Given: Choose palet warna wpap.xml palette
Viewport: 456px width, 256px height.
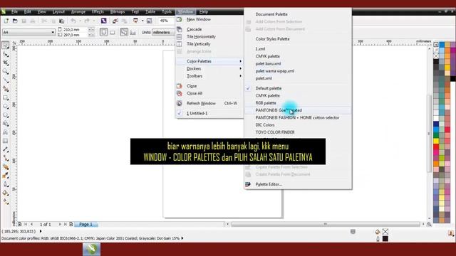Looking at the screenshot, I should coord(298,71).
